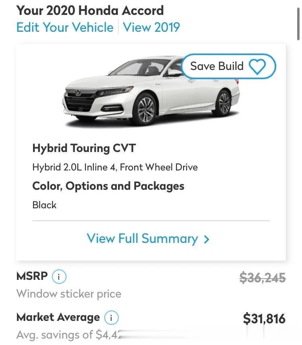Open the Edit Your Vehicle link
The width and height of the screenshot is (302, 345).
(x=65, y=27)
